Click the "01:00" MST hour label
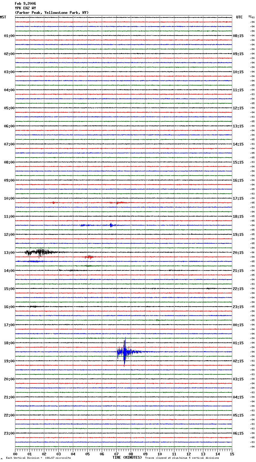Screen dimensions: 256x462 (x=9, y=36)
